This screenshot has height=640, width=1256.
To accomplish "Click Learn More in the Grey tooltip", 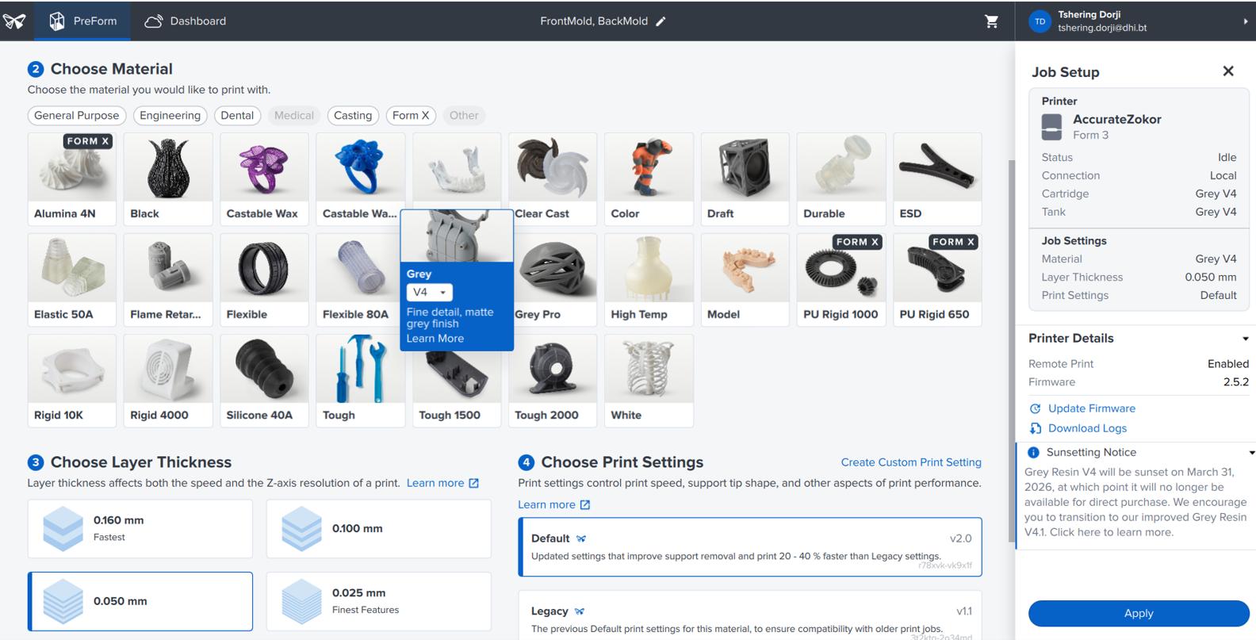I will coord(435,339).
